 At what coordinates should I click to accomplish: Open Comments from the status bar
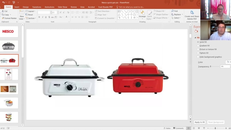[x=178, y=128]
